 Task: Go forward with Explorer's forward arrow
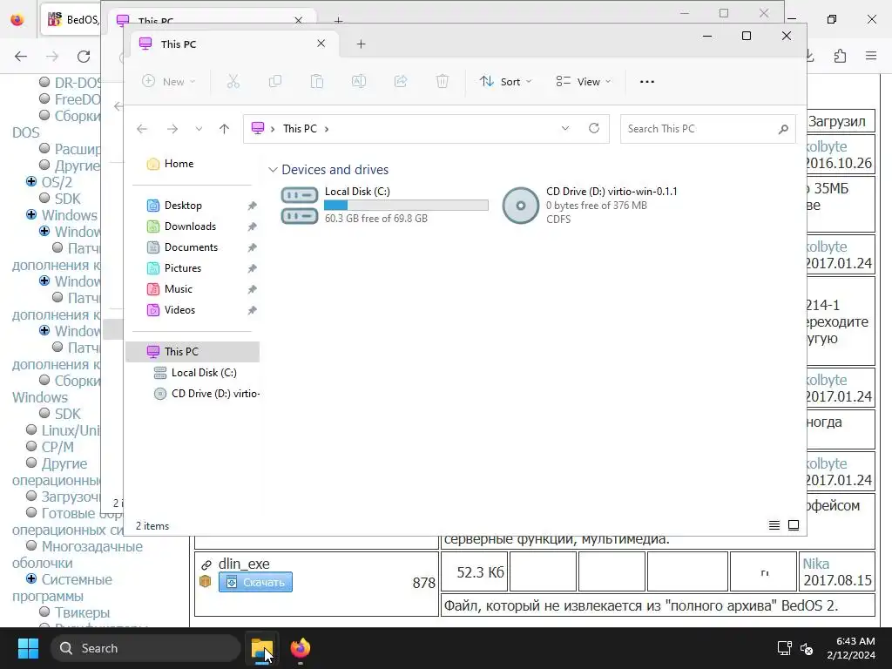tap(172, 129)
